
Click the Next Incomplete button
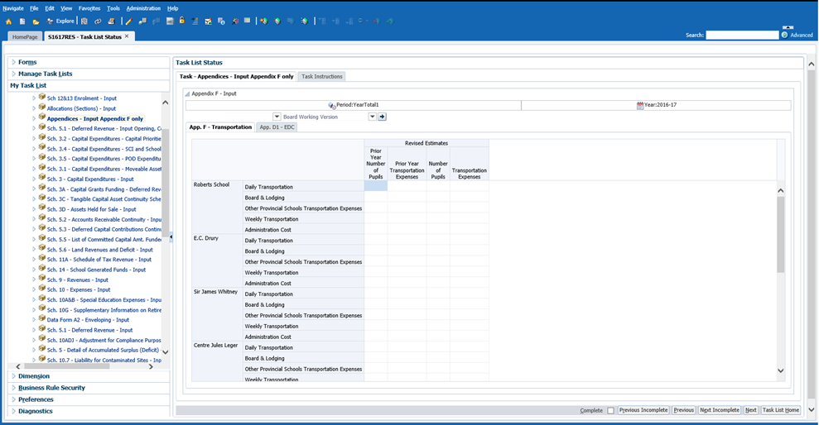pyautogui.click(x=719, y=410)
